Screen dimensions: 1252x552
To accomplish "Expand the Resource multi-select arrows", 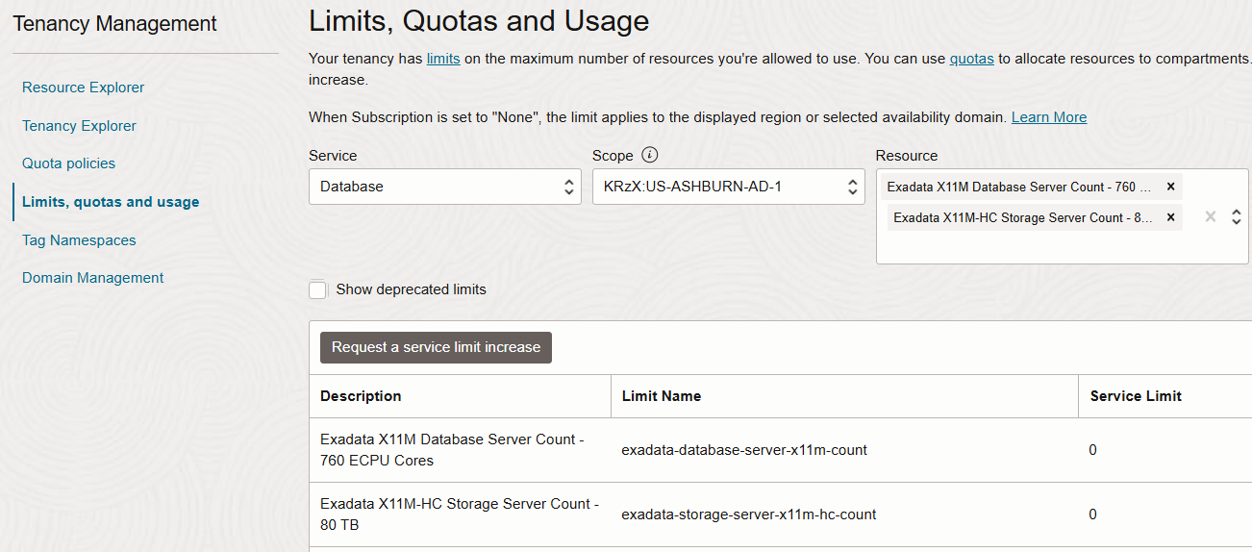I will 1237,217.
